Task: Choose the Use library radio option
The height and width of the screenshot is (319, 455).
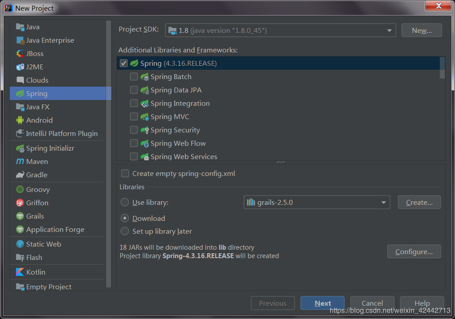Action: [125, 202]
